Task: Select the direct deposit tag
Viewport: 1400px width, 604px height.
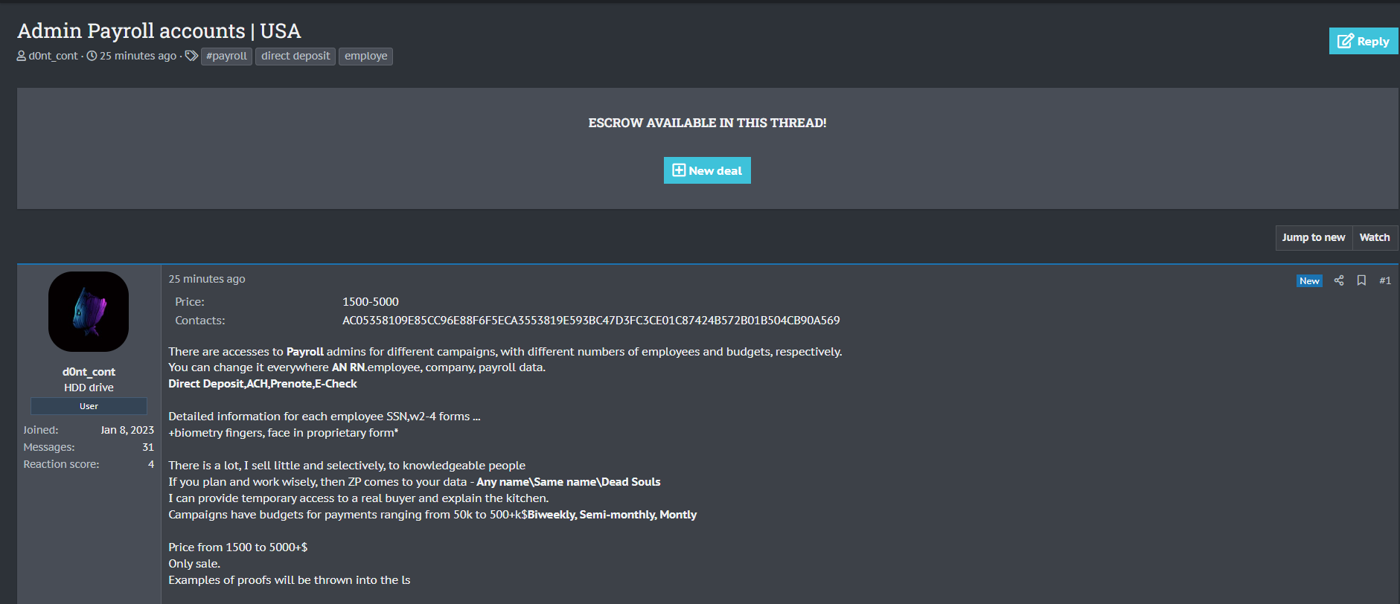Action: click(295, 56)
